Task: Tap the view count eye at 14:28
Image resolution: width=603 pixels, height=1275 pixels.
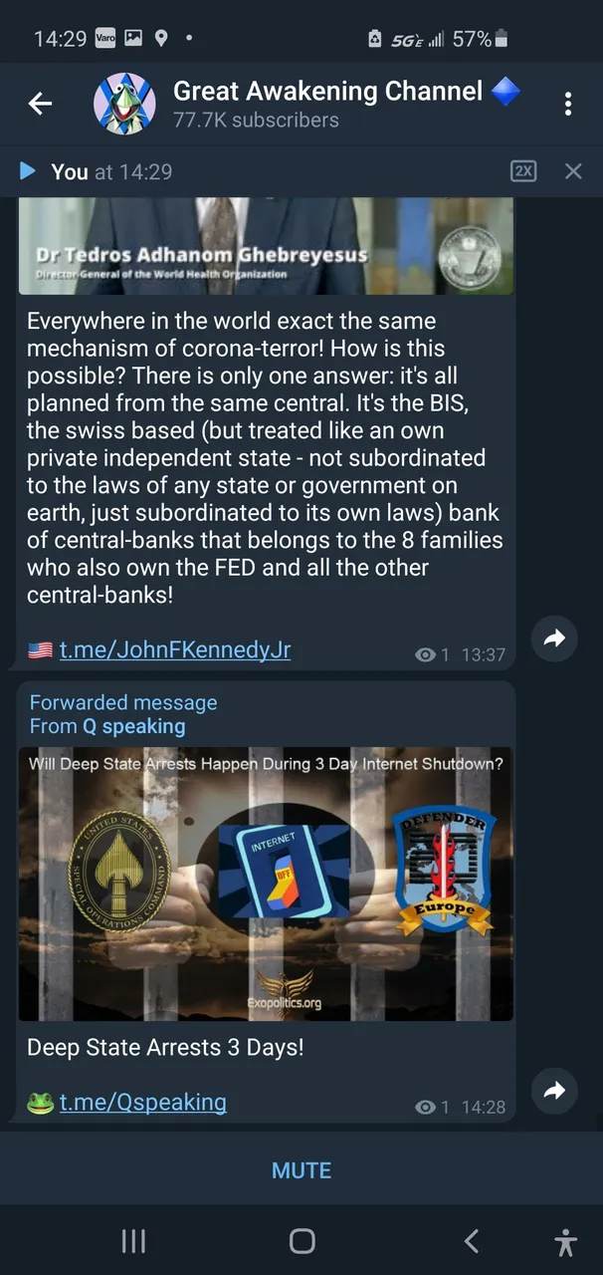Action: [425, 1107]
